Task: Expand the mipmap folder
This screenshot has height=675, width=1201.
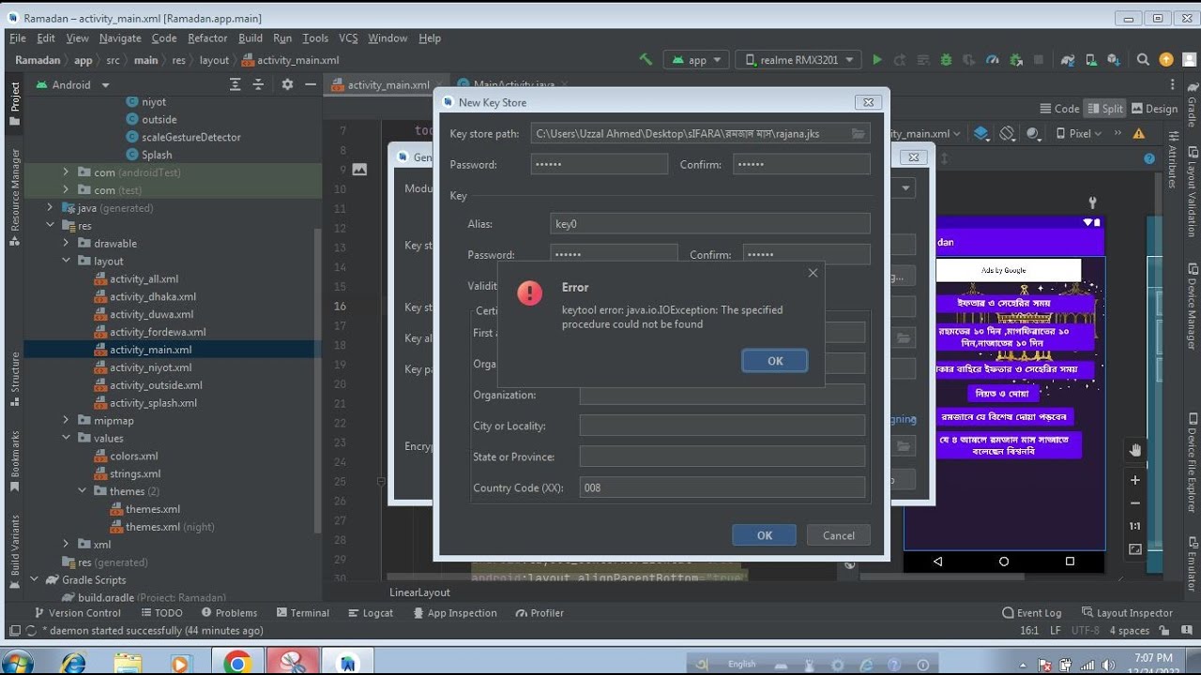Action: [x=66, y=421]
